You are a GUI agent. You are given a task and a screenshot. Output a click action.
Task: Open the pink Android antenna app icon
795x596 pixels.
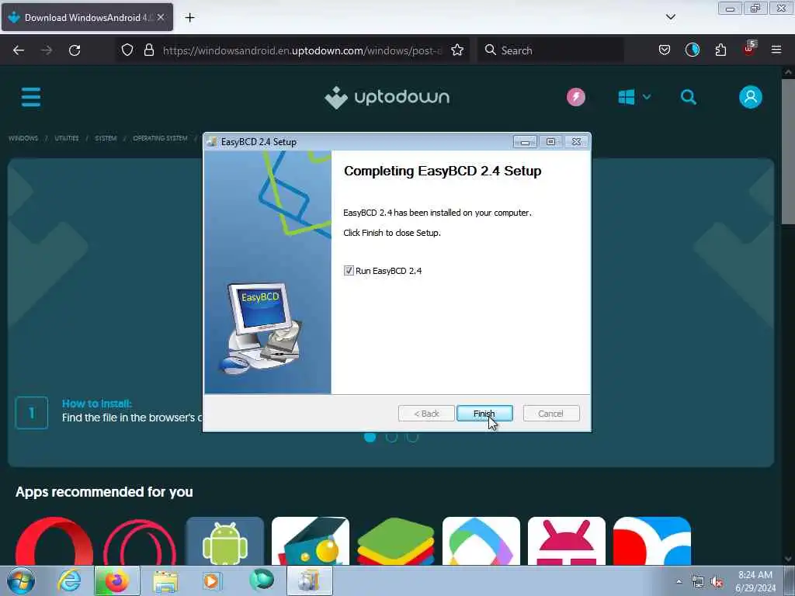(566, 541)
